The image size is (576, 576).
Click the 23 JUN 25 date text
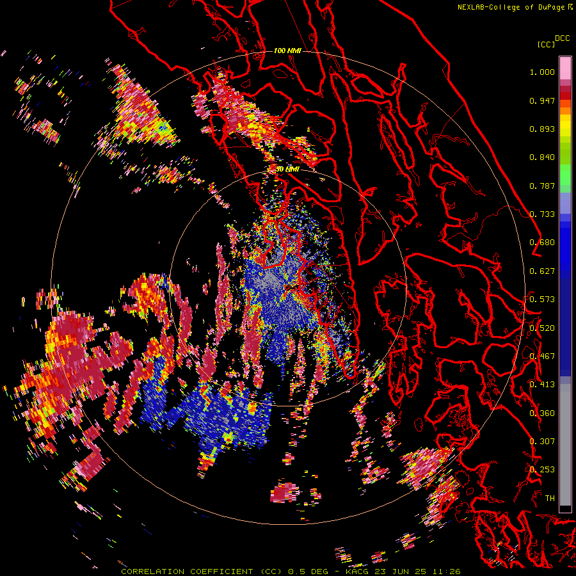401,572
